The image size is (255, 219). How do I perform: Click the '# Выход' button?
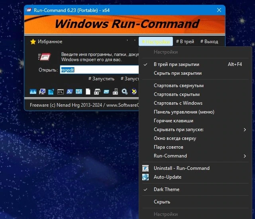tap(209, 42)
